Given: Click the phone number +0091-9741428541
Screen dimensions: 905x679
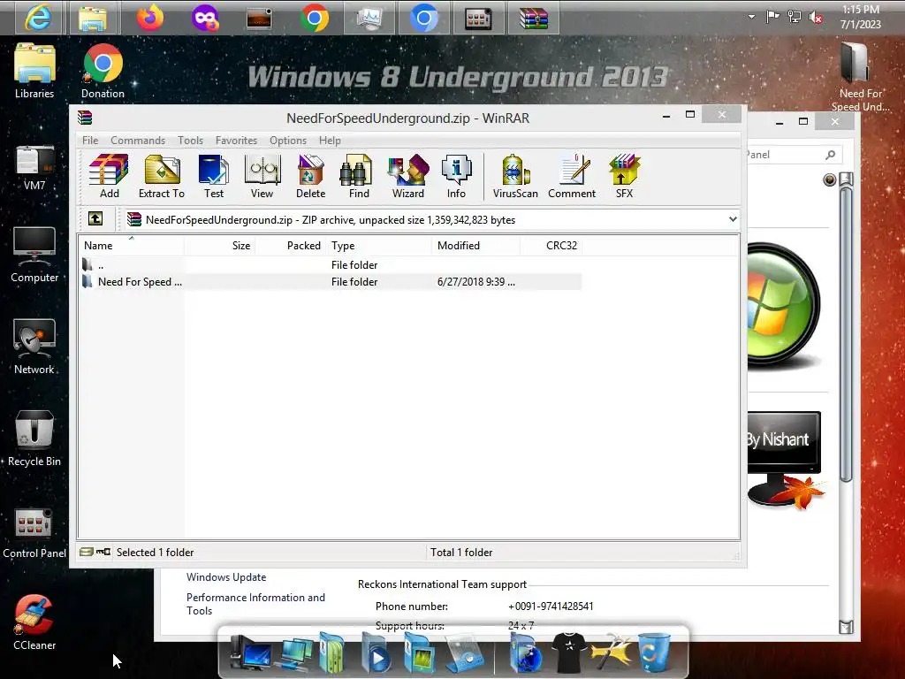Looking at the screenshot, I should pyautogui.click(x=551, y=607).
